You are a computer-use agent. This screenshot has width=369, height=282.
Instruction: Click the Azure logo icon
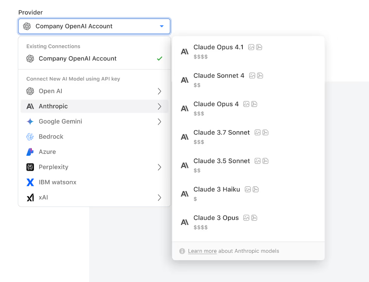pos(30,152)
